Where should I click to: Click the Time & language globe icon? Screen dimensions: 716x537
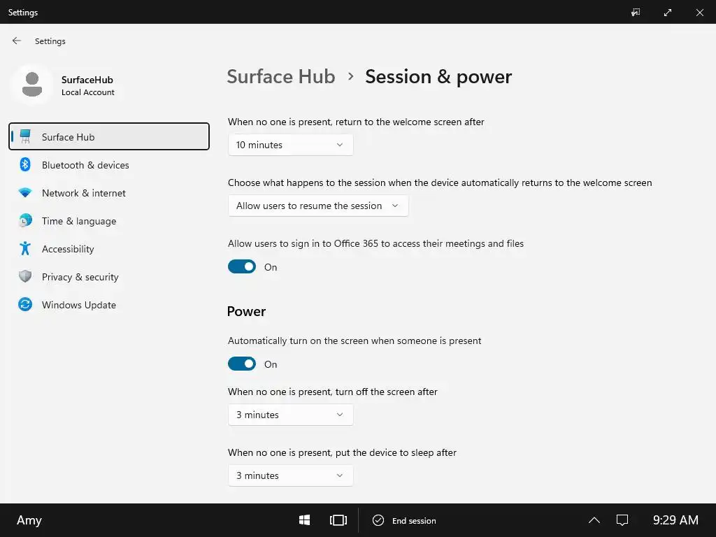click(x=25, y=220)
